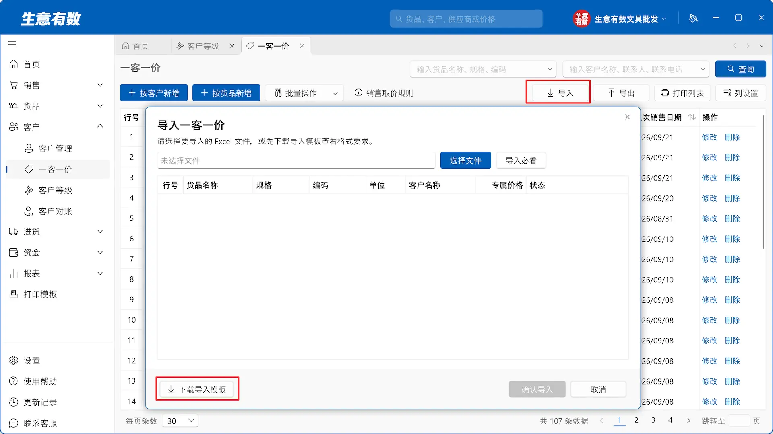This screenshot has width=773, height=434.
Task: Click 导出 export button
Action: coord(621,93)
